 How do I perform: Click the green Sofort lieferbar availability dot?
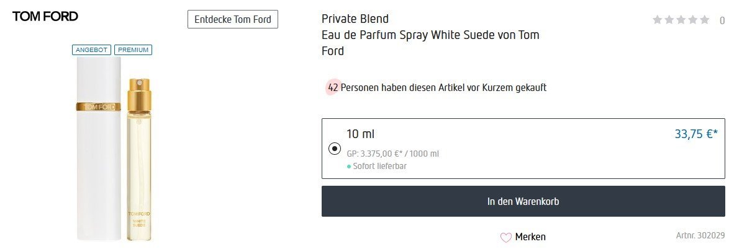click(349, 167)
